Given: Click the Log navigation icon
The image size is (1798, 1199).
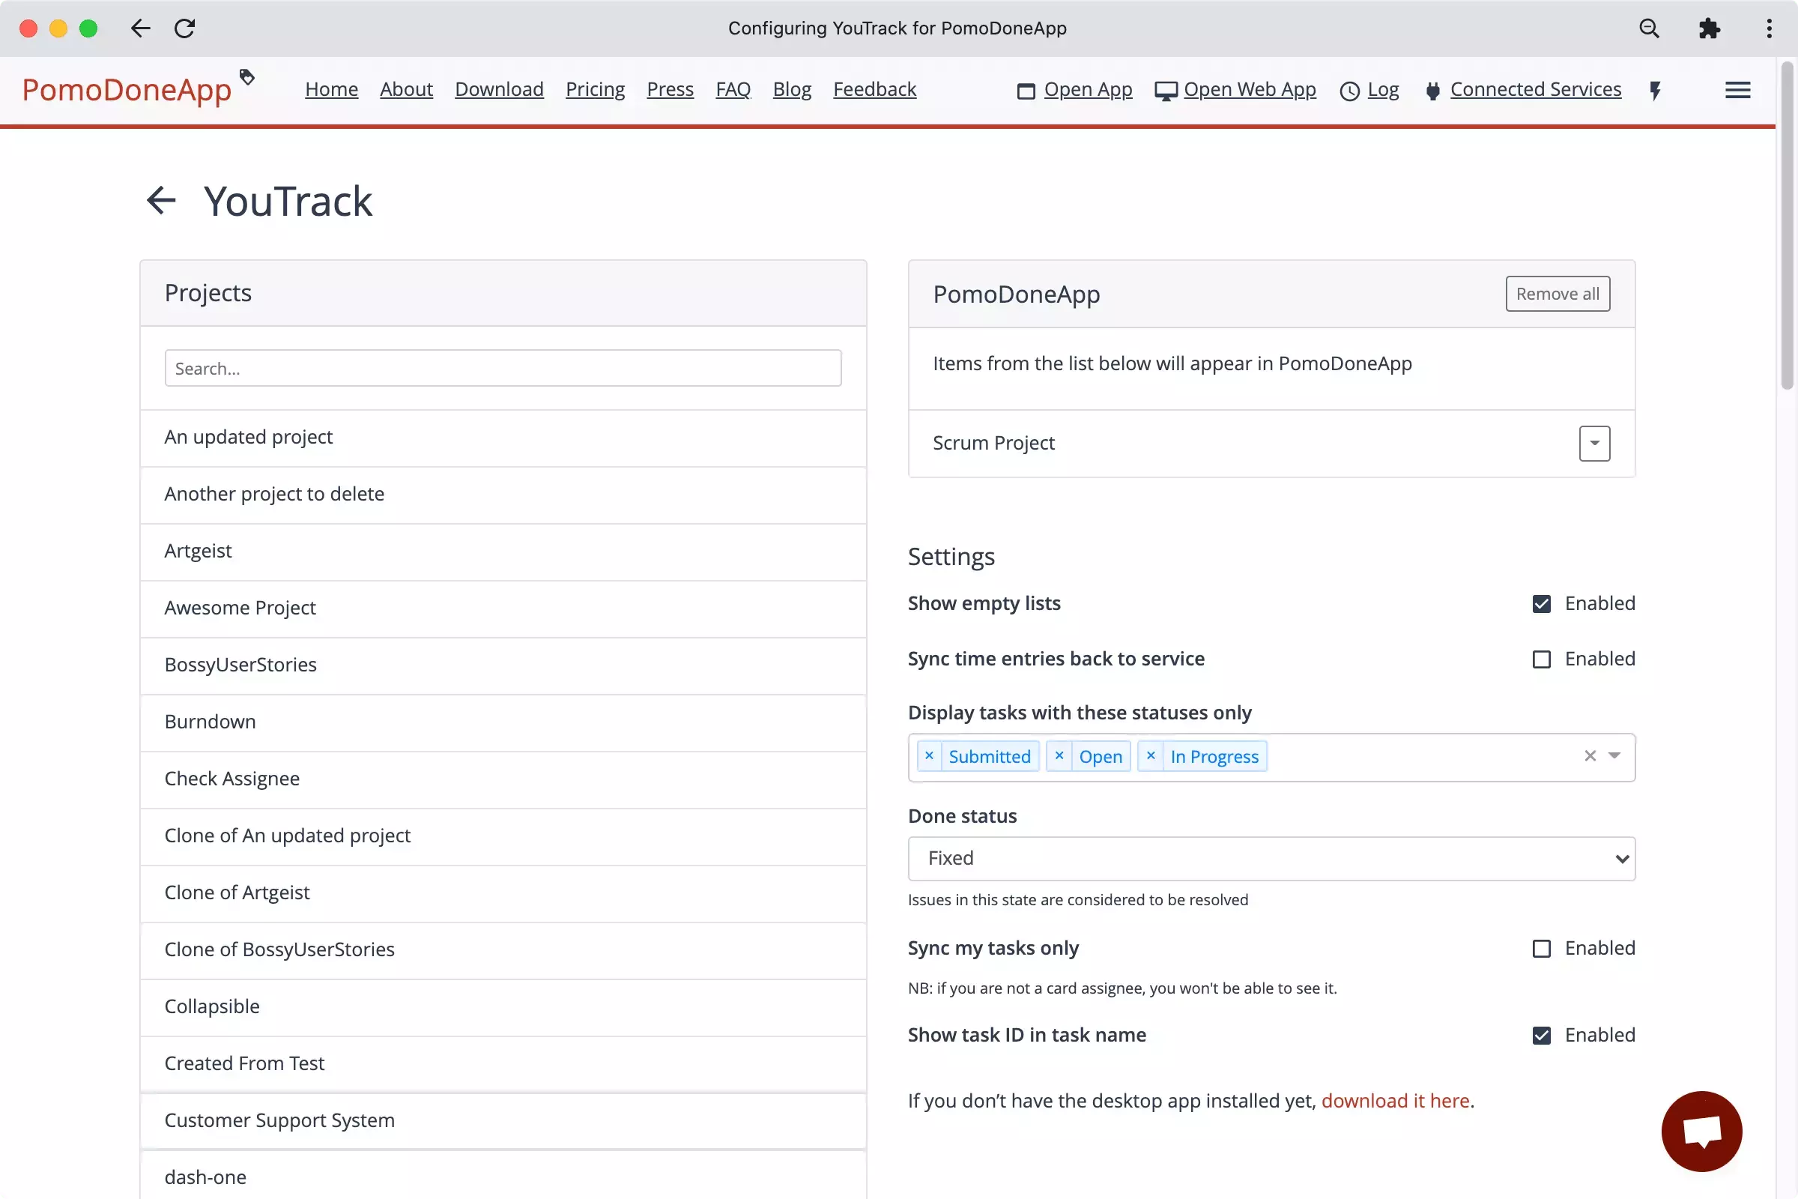Looking at the screenshot, I should (1348, 90).
